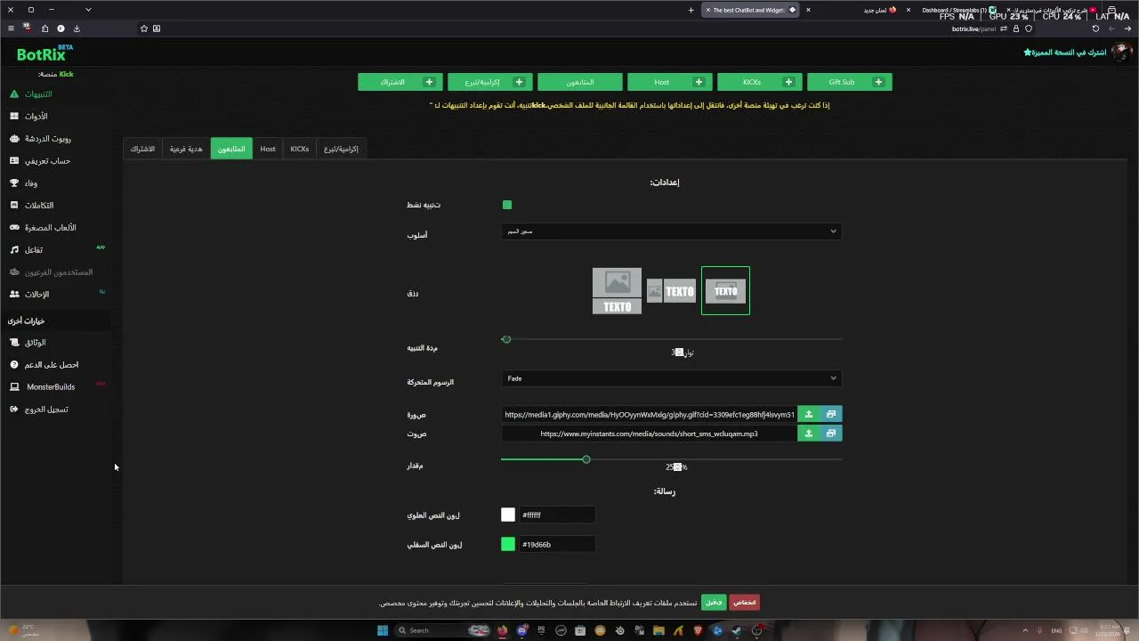Open media gallery icon for sound URL
The height and width of the screenshot is (641, 1139).
831,434
